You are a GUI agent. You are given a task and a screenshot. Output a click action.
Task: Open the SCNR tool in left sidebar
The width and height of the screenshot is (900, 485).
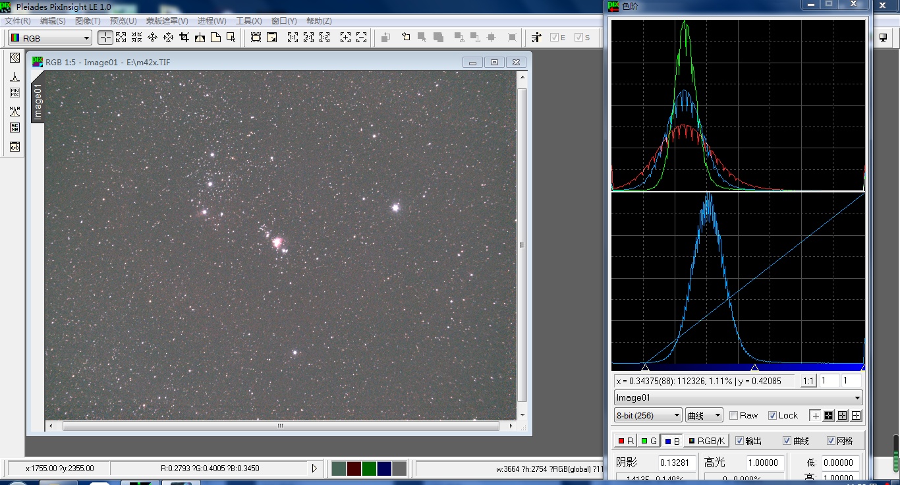[14, 128]
